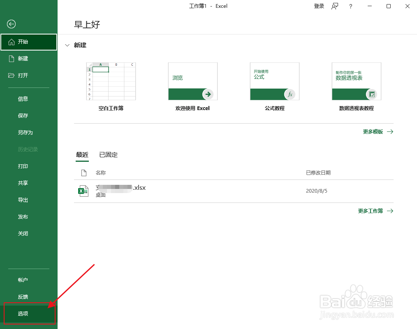Select 发布 in the sidebar
This screenshot has height=329, width=417.
29,217
